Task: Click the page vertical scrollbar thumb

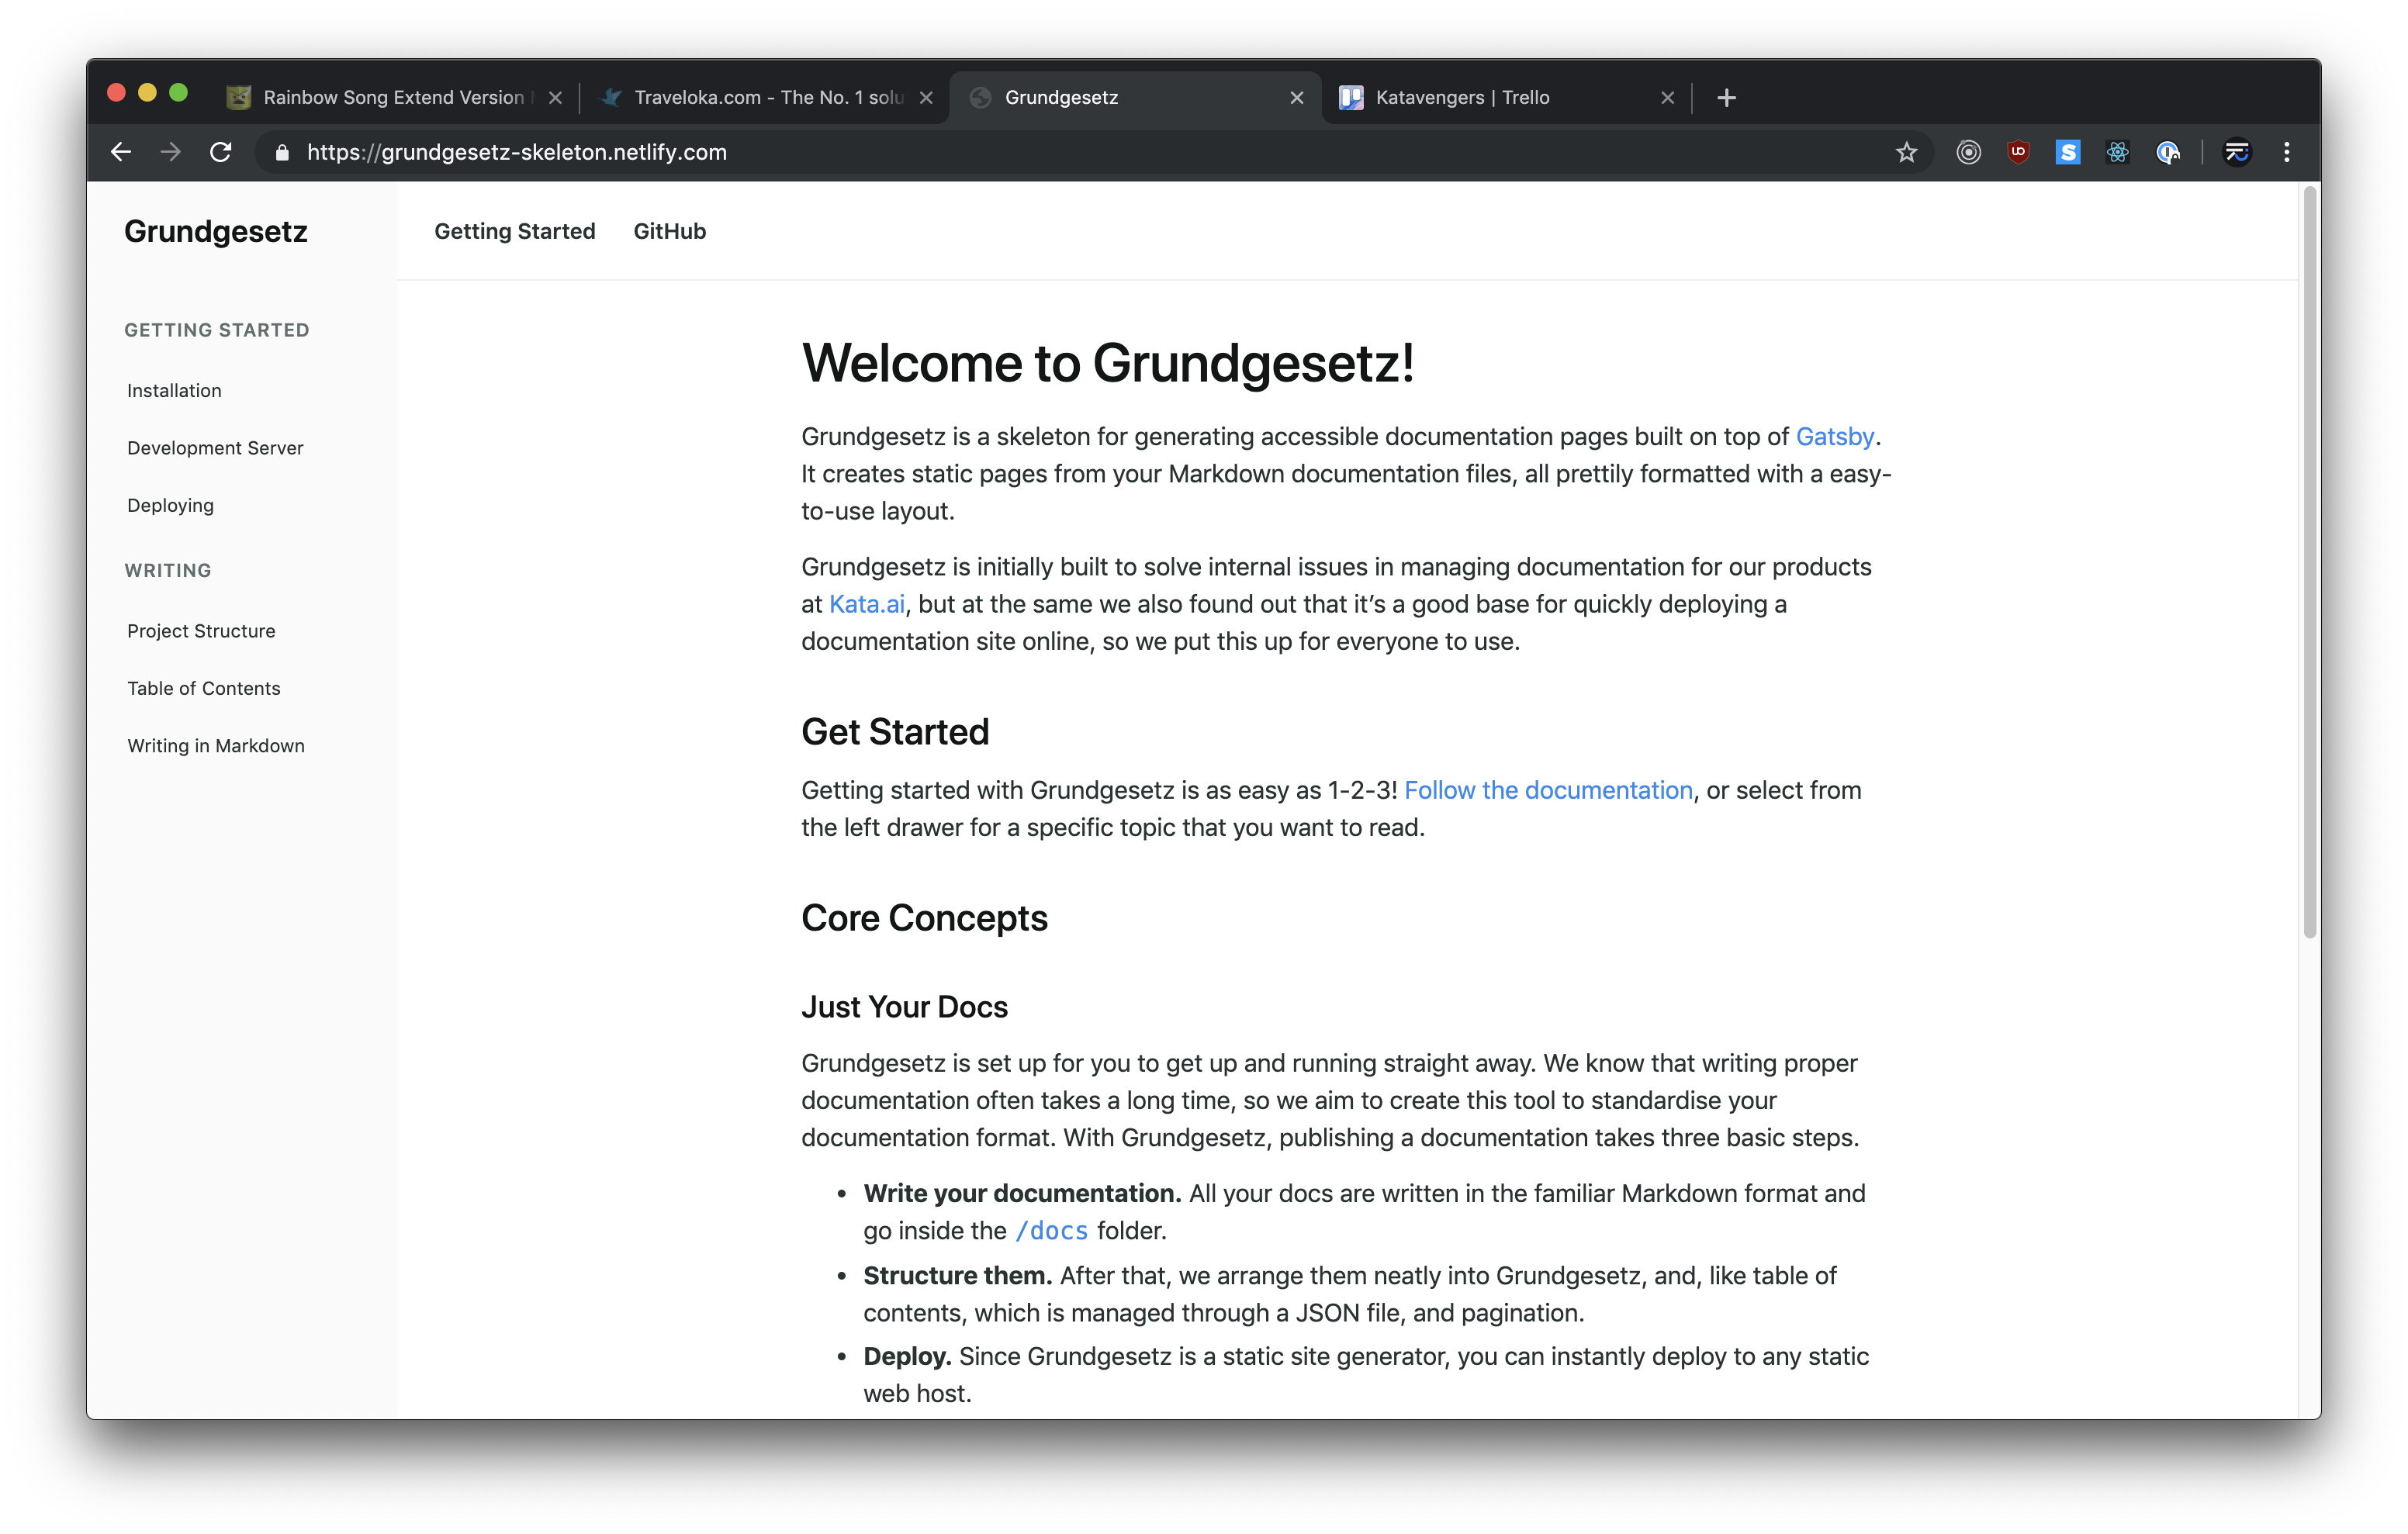Action: point(2309,562)
